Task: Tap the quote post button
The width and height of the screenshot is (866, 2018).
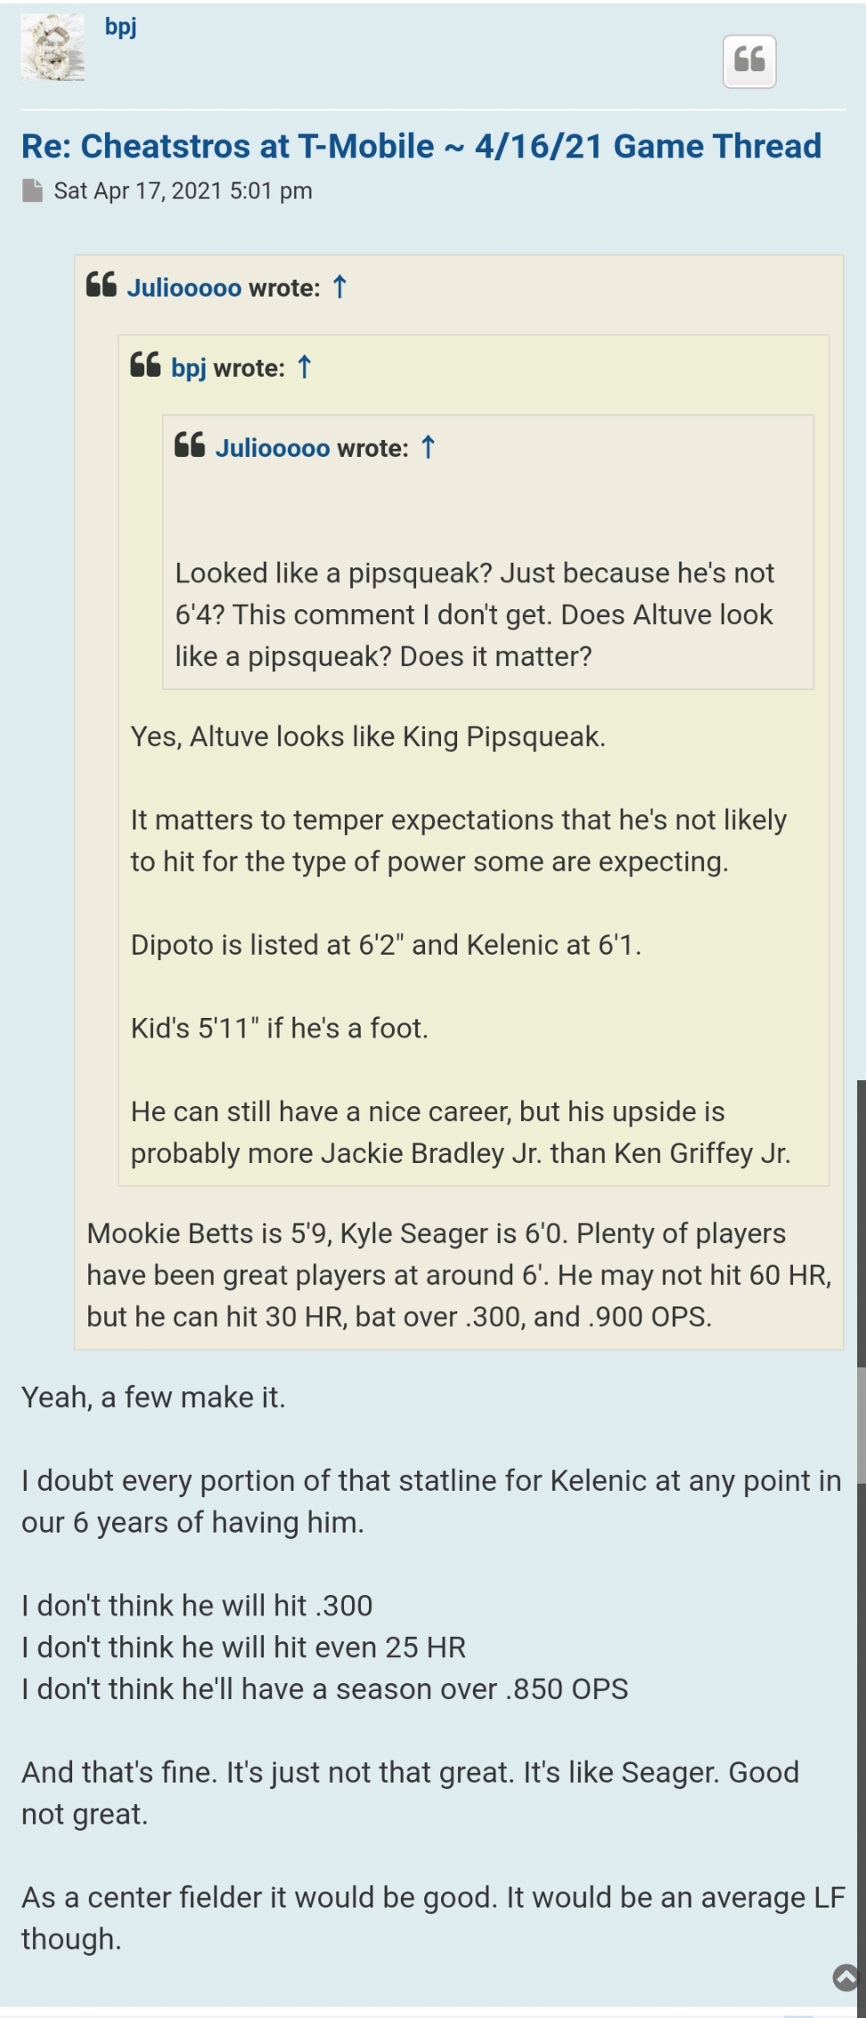Action: coord(749,61)
